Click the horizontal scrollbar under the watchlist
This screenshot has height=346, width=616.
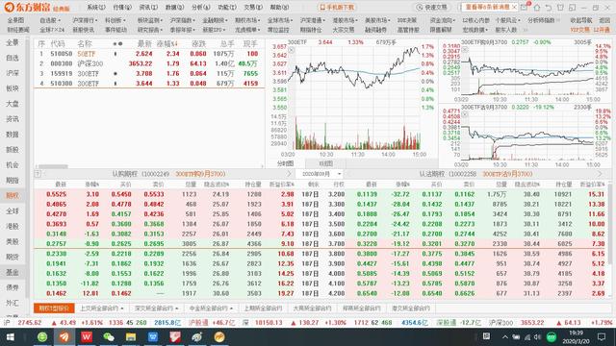tap(149, 166)
